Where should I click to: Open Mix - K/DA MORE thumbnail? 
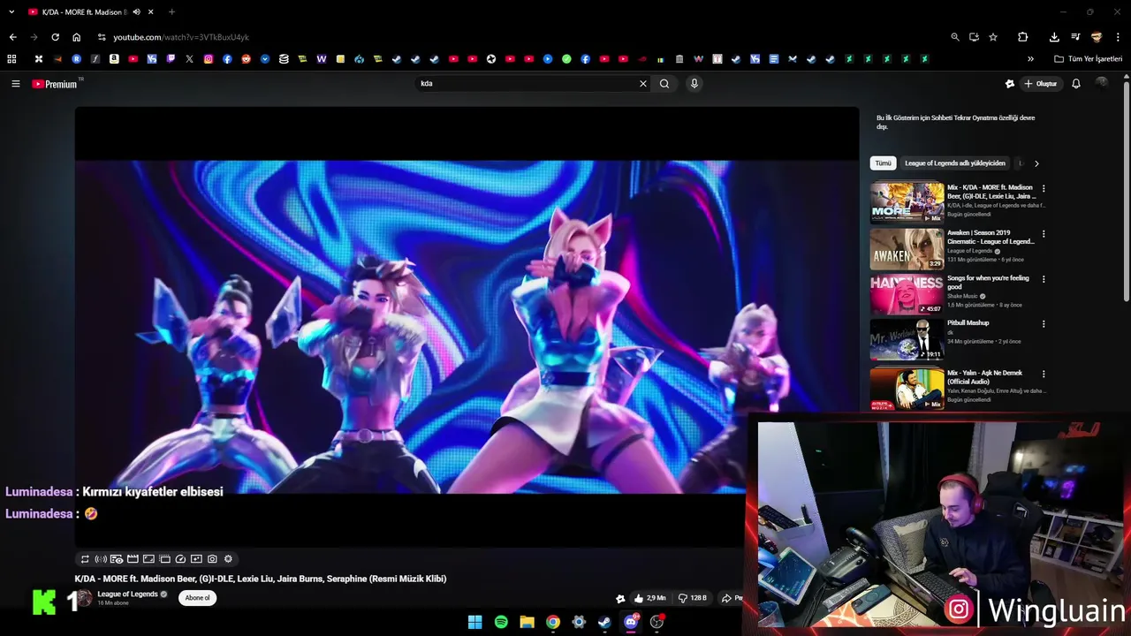coord(907,202)
